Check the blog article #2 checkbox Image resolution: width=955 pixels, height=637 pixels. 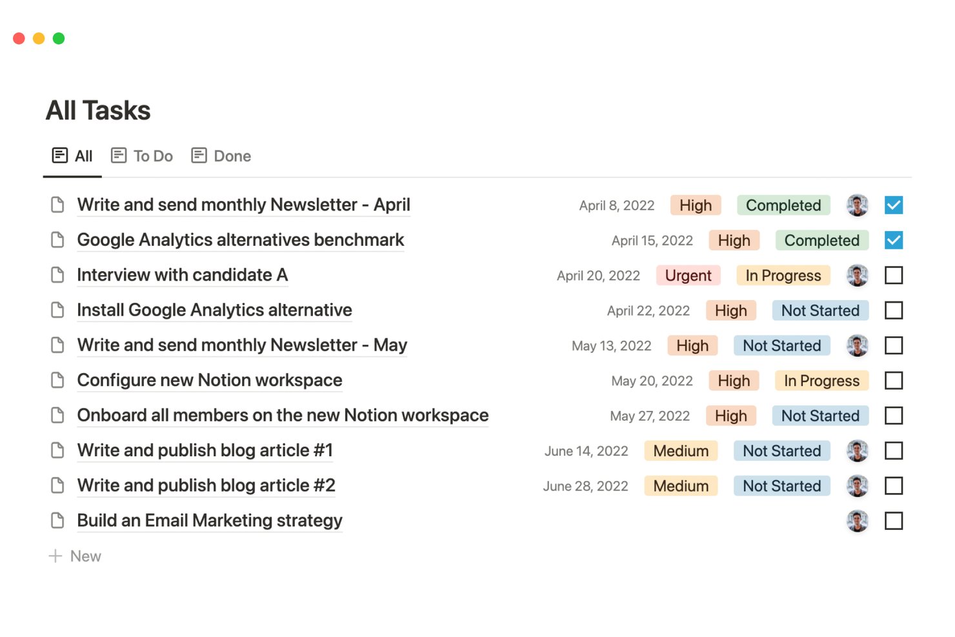click(x=894, y=486)
